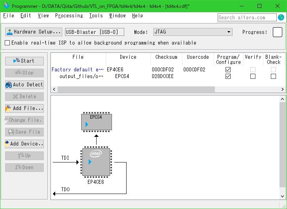The image size is (287, 209).
Task: Click the USB-Blaster [USB-0] field
Action: click(x=95, y=32)
